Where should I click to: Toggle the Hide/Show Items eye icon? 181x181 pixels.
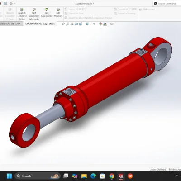[x=94, y=24]
